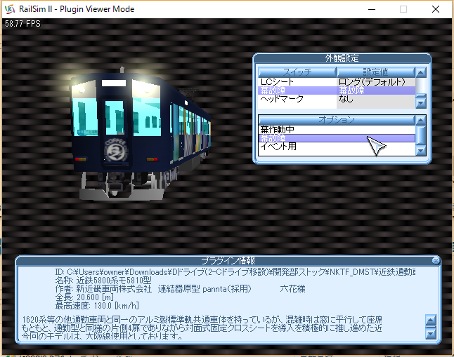This screenshot has height=357, width=454.
Task: Click the 58.77 FPS counter
Action: [x=22, y=24]
